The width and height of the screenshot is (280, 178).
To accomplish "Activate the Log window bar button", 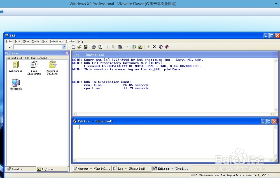I will coord(131,169).
